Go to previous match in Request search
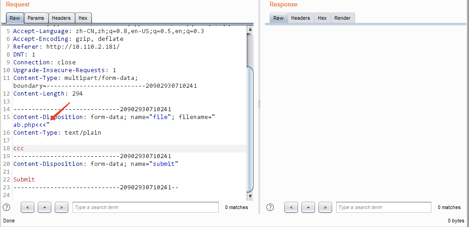469x227 pixels. click(x=28, y=207)
